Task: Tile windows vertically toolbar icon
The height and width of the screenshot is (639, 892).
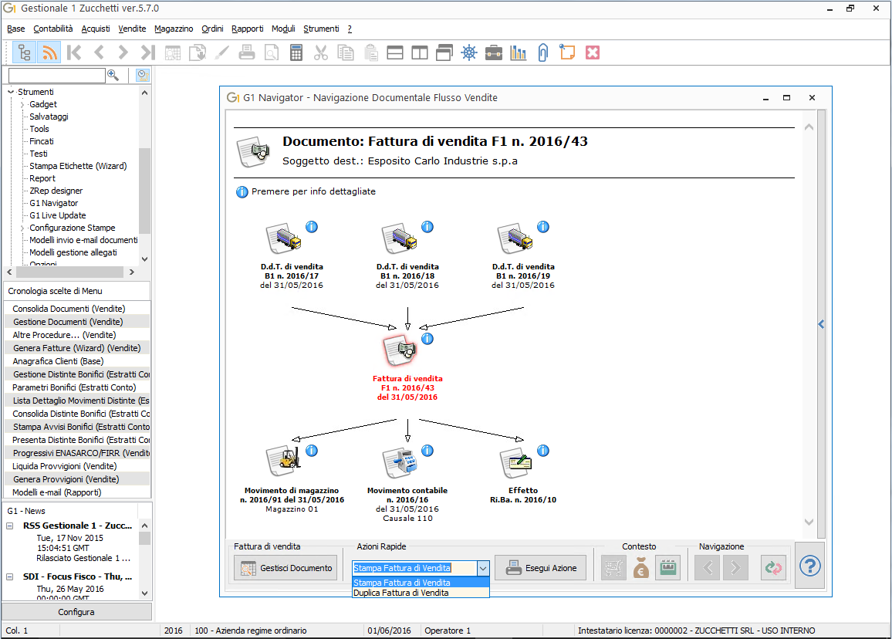Action: tap(420, 53)
